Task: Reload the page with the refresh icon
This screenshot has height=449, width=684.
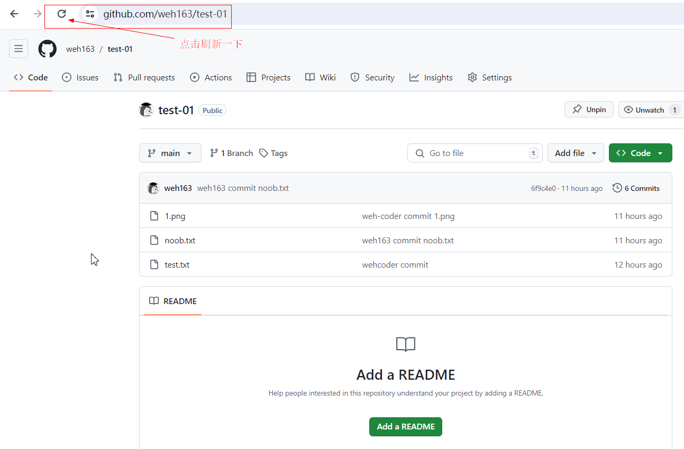Action: point(62,14)
